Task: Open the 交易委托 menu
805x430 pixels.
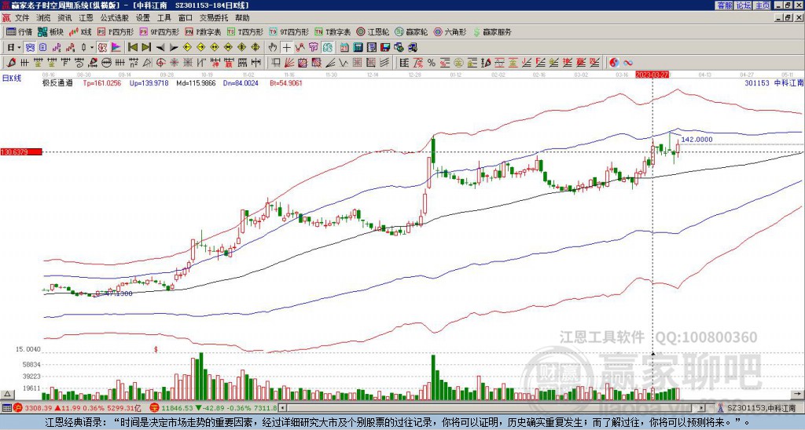Action: pos(214,18)
